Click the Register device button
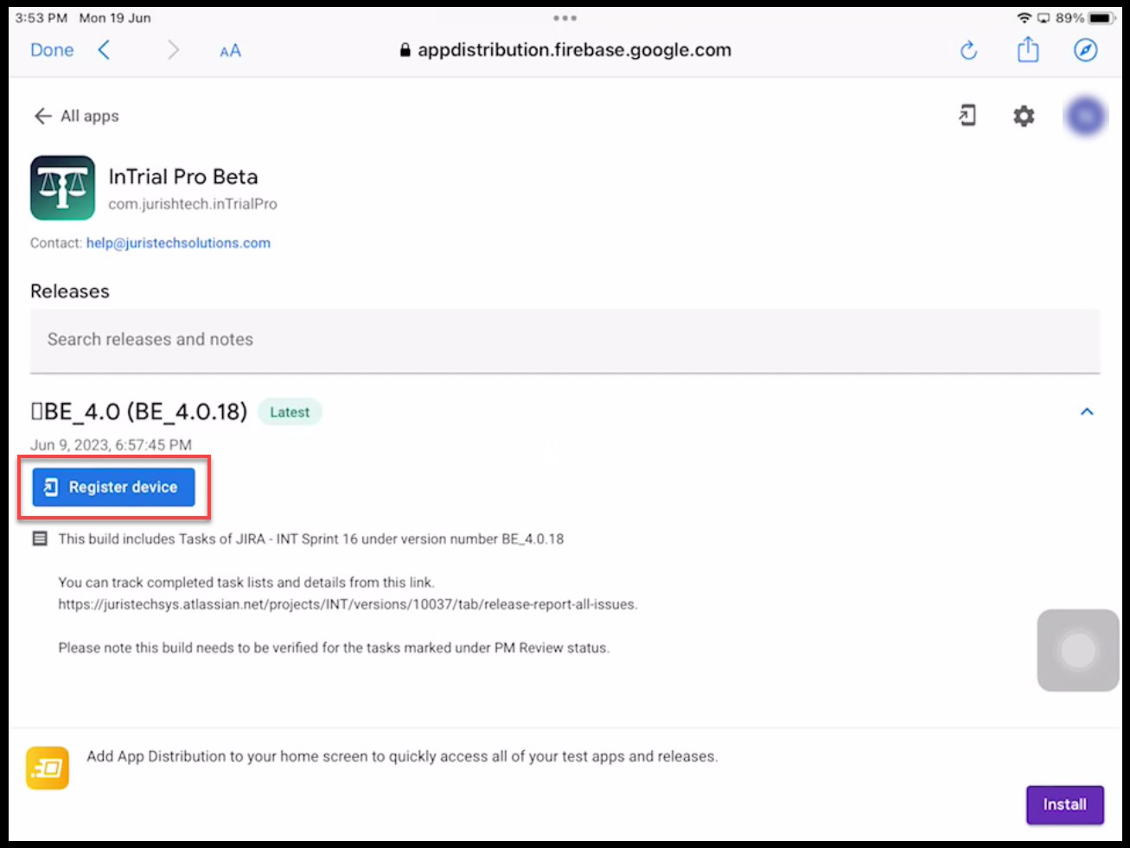Viewport: 1130px width, 848px height. (x=113, y=488)
